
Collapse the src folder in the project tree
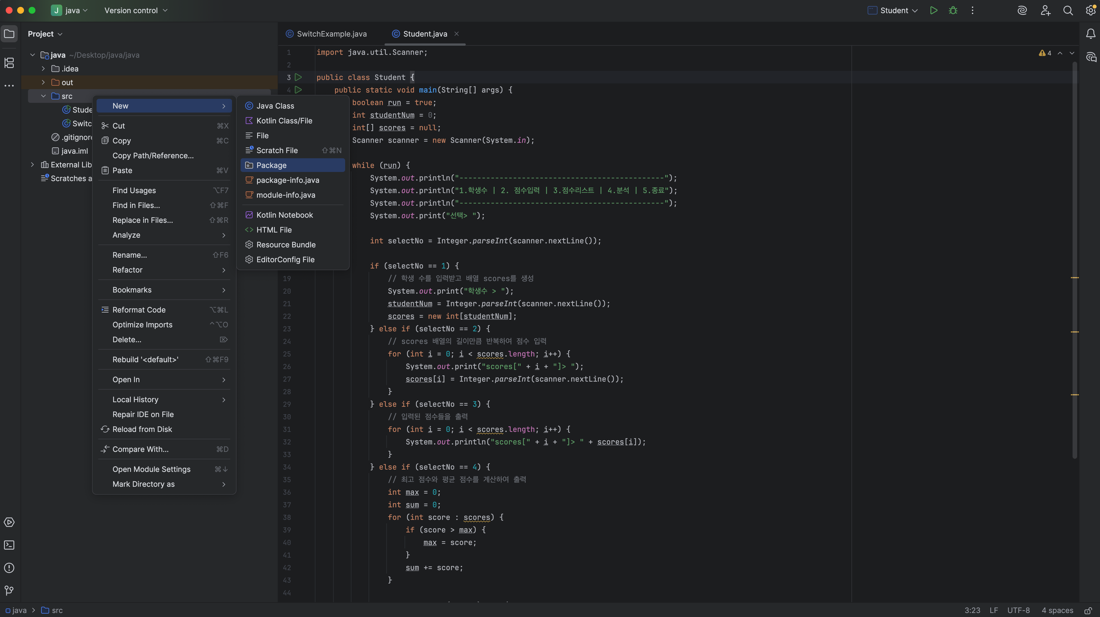tap(43, 96)
